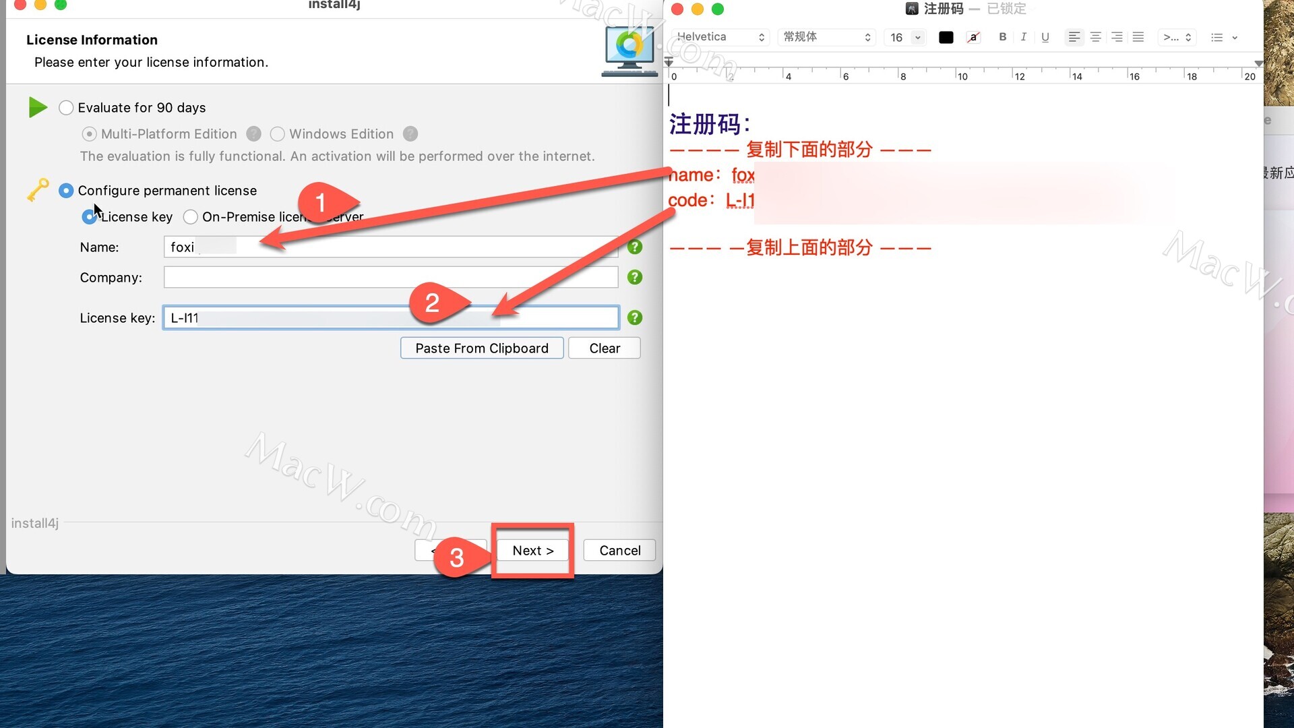Open Helvetica font family dropdown in TextEdit

(720, 37)
